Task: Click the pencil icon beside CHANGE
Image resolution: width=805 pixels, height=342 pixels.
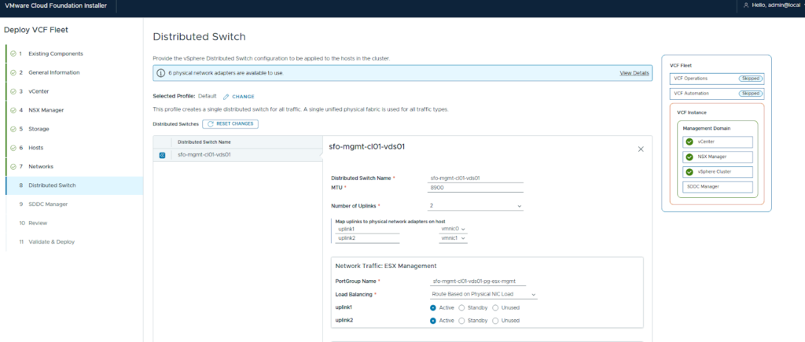Action: (226, 96)
